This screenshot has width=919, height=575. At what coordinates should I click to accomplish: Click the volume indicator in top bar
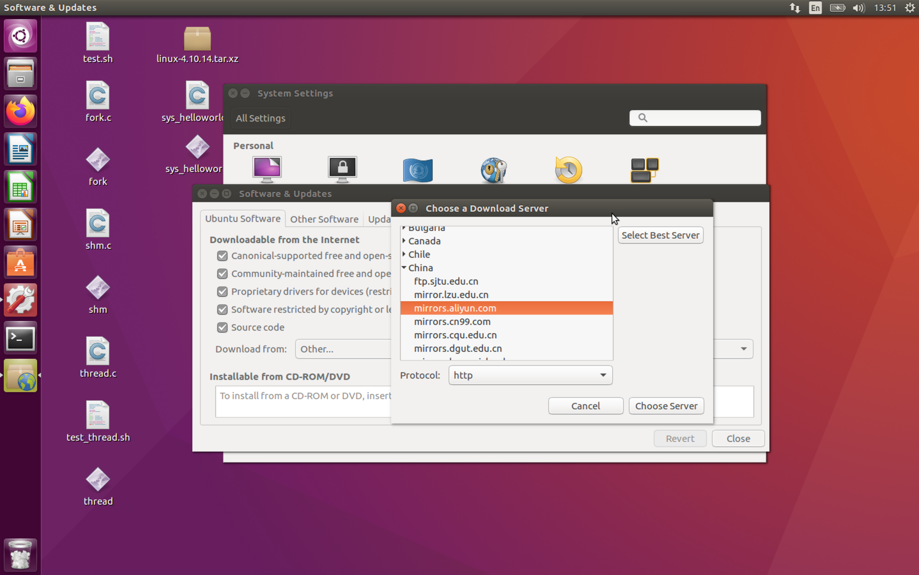click(858, 8)
